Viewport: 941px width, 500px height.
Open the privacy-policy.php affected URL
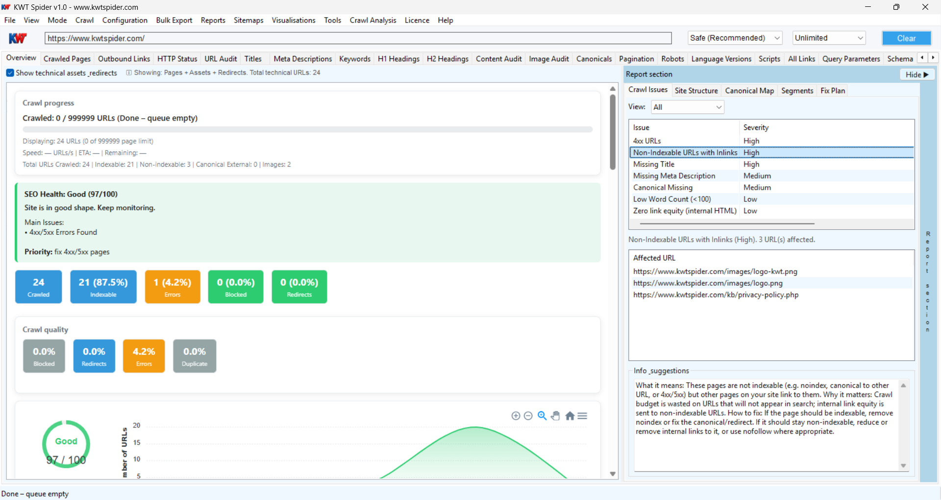(x=716, y=295)
